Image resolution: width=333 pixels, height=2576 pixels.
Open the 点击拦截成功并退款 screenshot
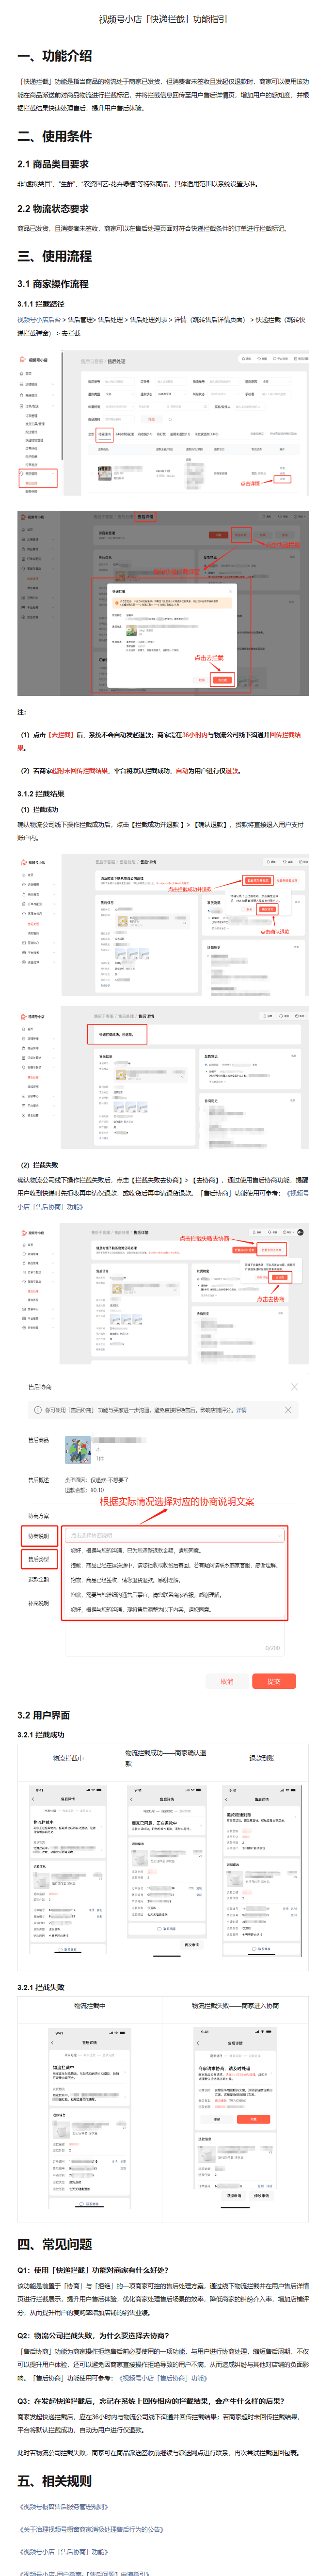point(163,925)
